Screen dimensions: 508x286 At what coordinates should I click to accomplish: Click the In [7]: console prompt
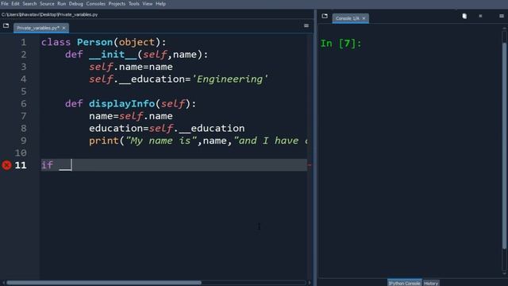[341, 44]
